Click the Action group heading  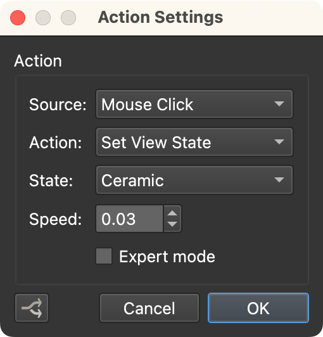click(38, 61)
